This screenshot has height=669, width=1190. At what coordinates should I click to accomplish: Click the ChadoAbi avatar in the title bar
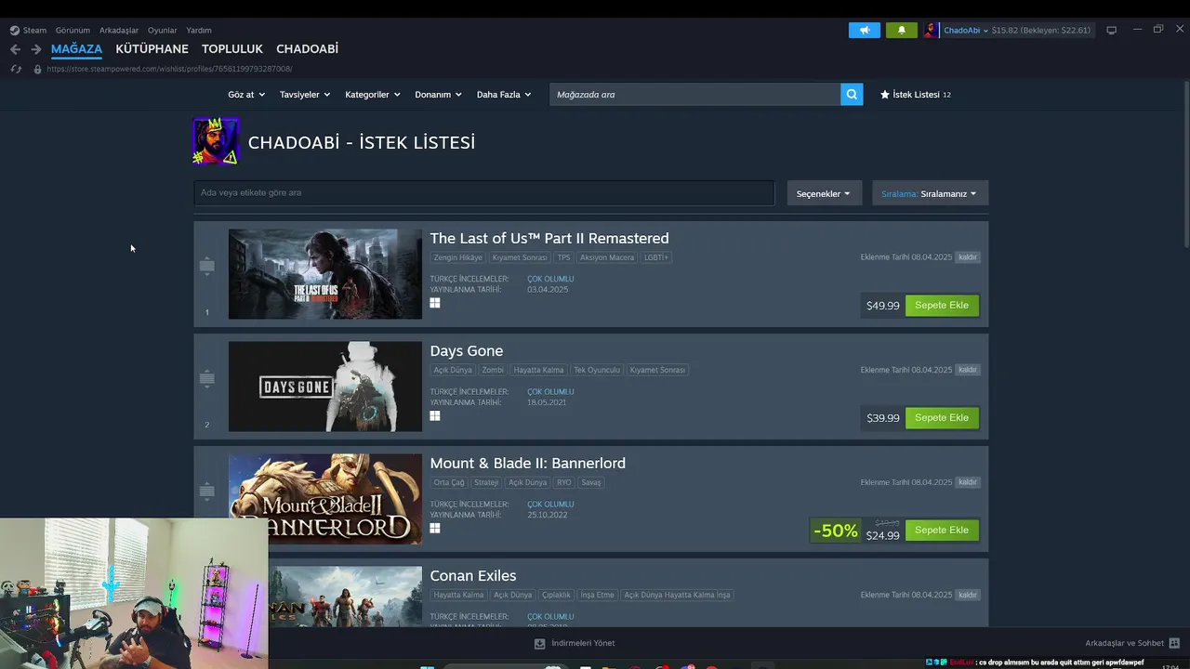click(x=931, y=30)
